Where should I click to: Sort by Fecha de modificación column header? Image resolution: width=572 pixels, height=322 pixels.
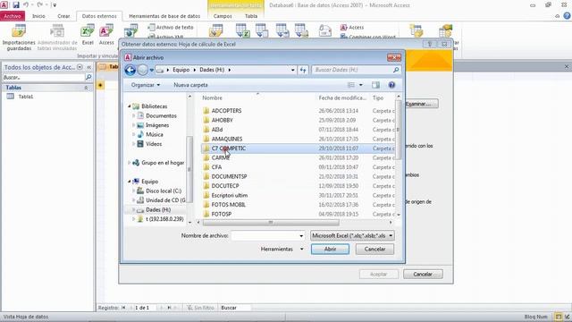342,97
